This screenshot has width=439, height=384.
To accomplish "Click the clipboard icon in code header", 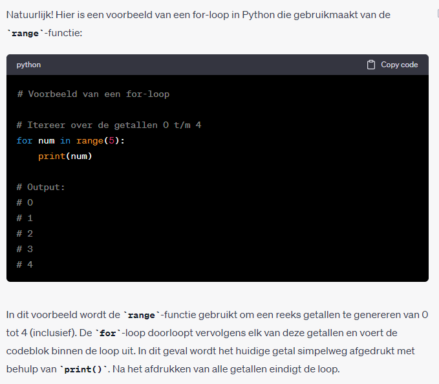I will [x=371, y=65].
